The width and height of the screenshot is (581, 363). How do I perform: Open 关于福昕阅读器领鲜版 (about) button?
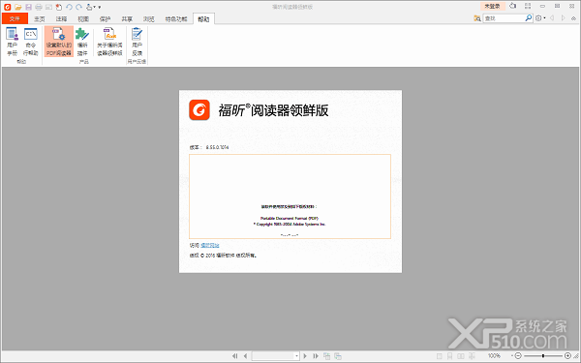tap(109, 42)
